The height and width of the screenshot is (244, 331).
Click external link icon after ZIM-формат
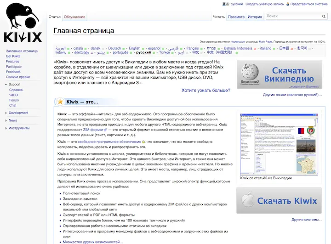point(106,130)
